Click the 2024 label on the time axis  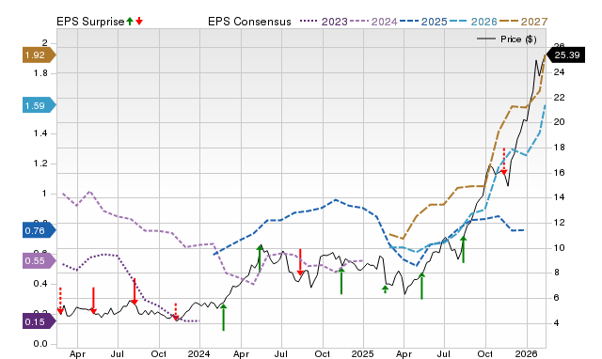tap(198, 353)
